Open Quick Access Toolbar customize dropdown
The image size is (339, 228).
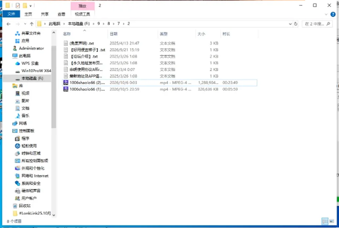(30, 6)
